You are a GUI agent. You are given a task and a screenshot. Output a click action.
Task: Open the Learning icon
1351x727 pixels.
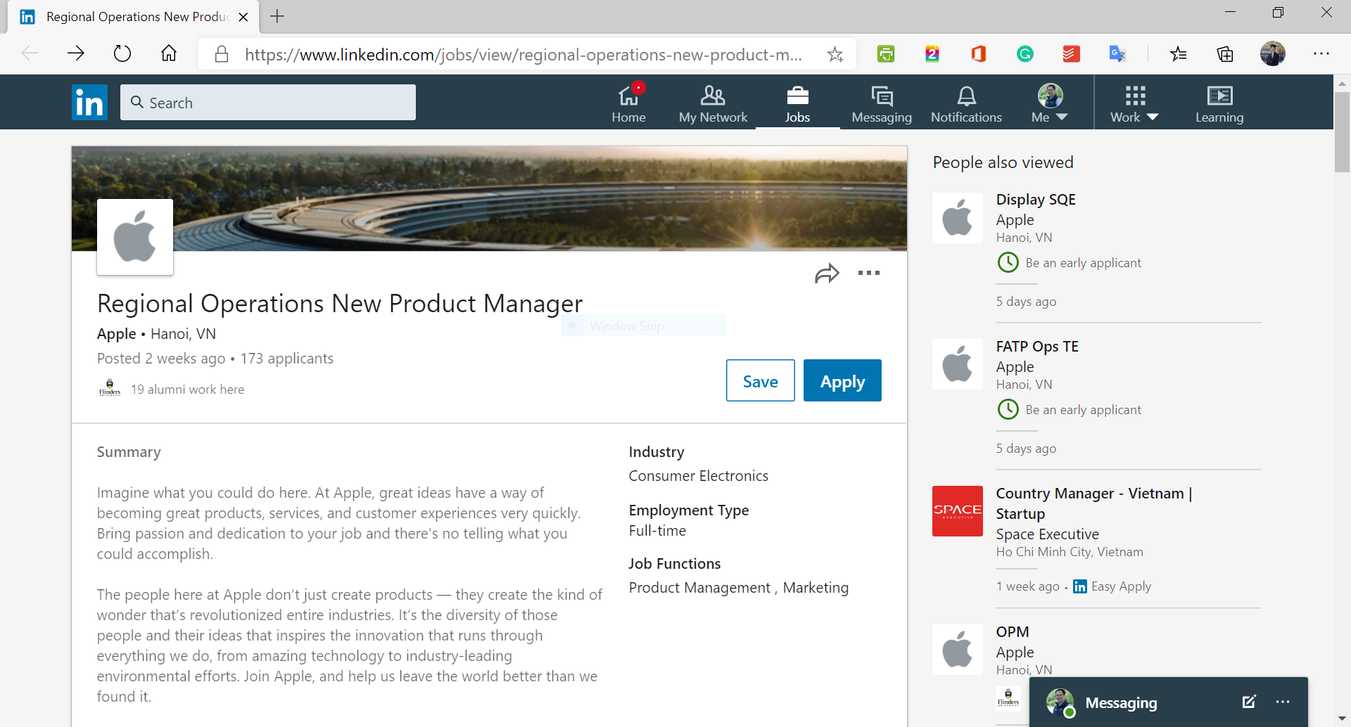point(1219,103)
